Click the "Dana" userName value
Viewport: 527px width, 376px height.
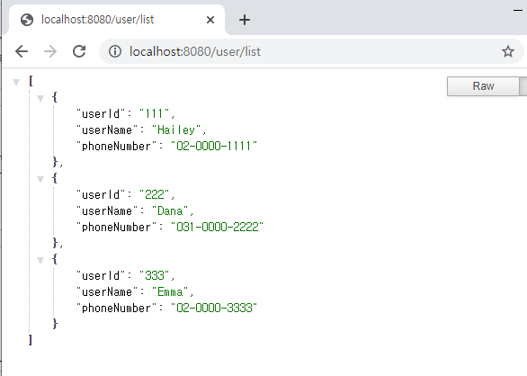tap(170, 210)
